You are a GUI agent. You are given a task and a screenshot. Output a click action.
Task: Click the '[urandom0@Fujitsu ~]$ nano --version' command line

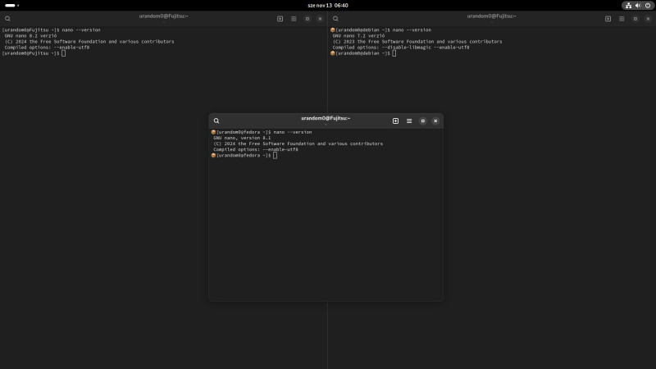[51, 30]
